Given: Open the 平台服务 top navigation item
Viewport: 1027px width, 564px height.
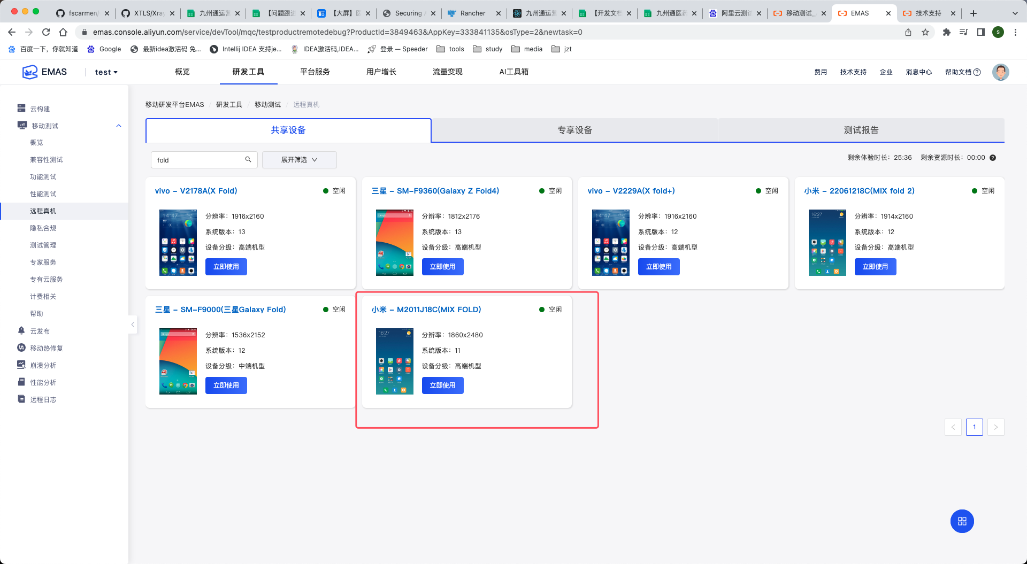Looking at the screenshot, I should coord(315,72).
